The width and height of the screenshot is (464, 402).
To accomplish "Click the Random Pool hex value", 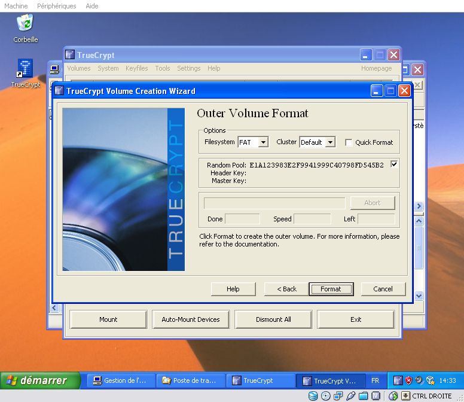I will point(317,165).
